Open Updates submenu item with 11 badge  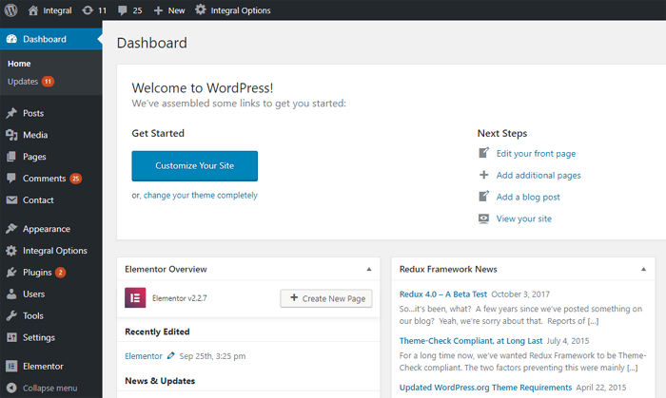click(x=30, y=82)
